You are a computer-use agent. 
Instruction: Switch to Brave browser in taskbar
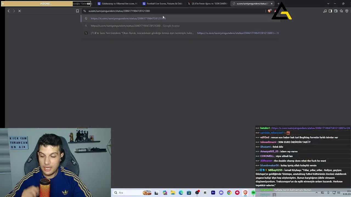(245, 193)
